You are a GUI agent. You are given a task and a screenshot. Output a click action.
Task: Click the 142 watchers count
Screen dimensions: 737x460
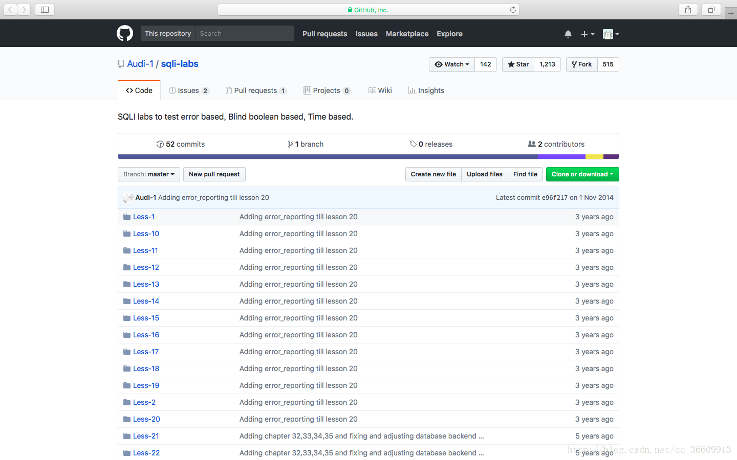click(486, 64)
